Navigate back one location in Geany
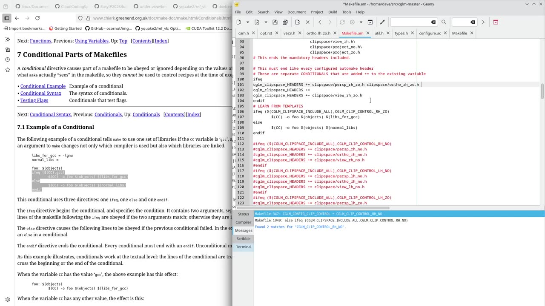 click(320, 22)
